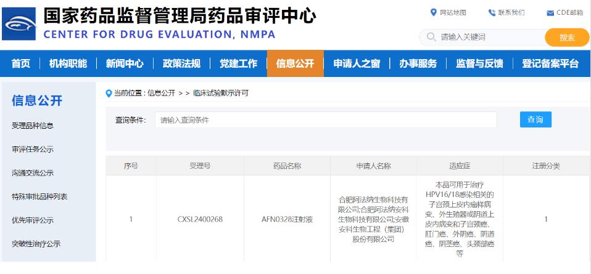
Task: Open 登记备案平台 in the navigation bar
Action: pyautogui.click(x=550, y=63)
